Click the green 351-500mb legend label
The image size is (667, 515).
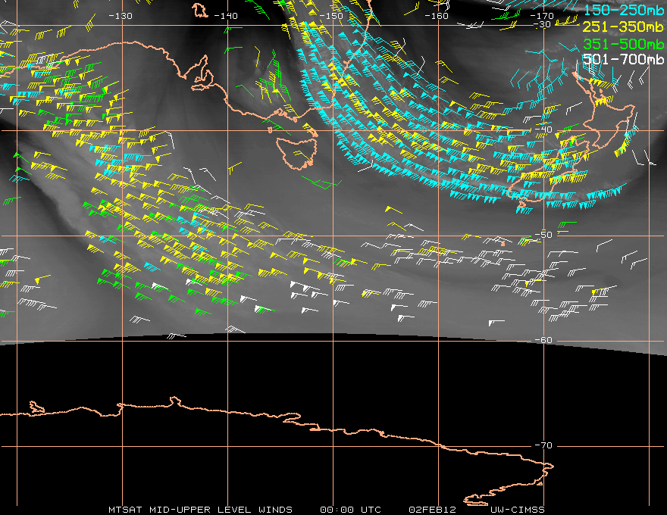[625, 42]
